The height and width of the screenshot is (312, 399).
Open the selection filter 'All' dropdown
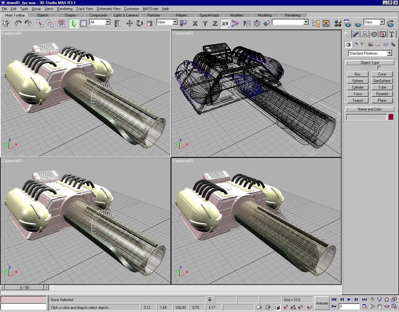[x=108, y=22]
